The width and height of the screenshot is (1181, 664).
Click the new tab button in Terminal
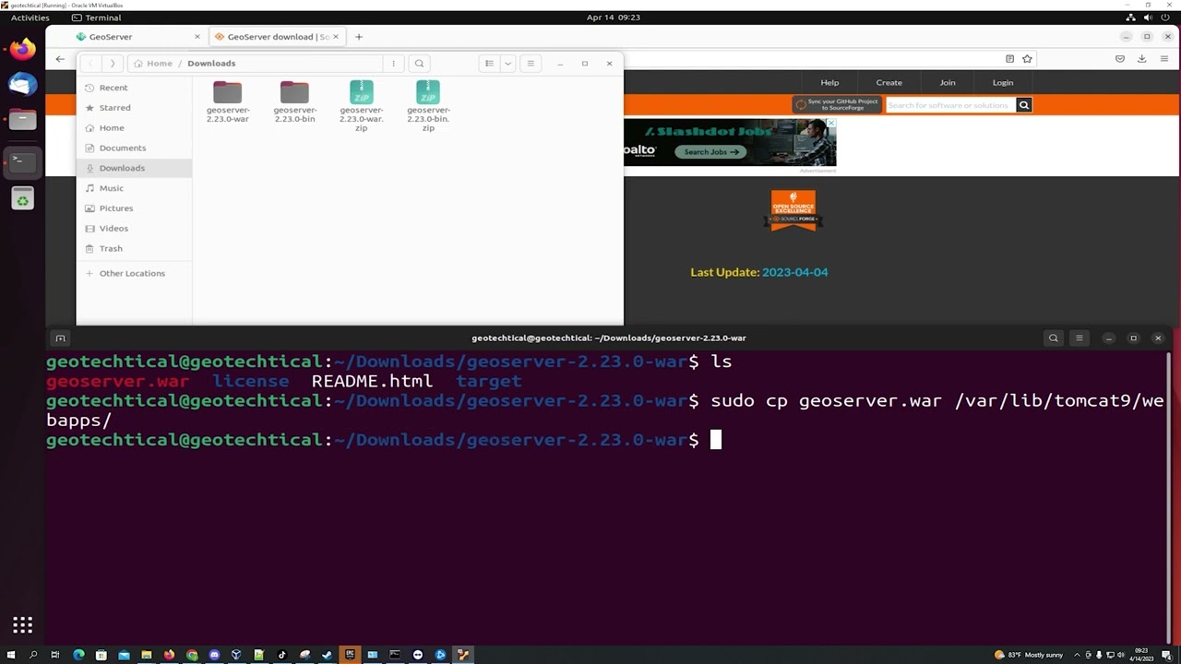tap(60, 338)
